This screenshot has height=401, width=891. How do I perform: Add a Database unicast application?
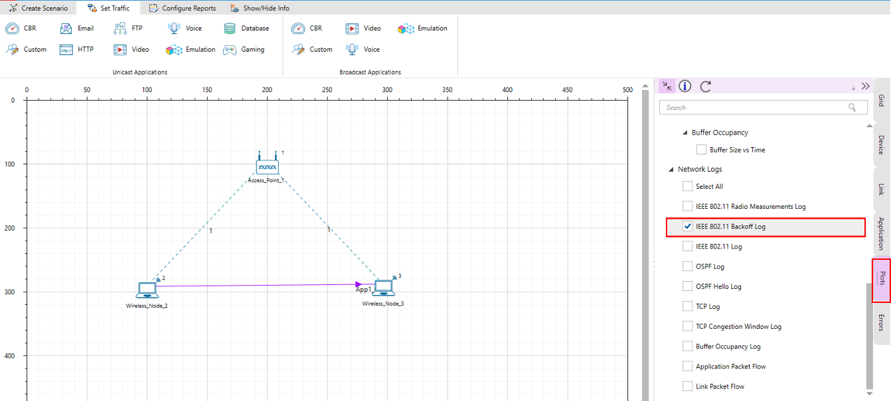pos(230,29)
